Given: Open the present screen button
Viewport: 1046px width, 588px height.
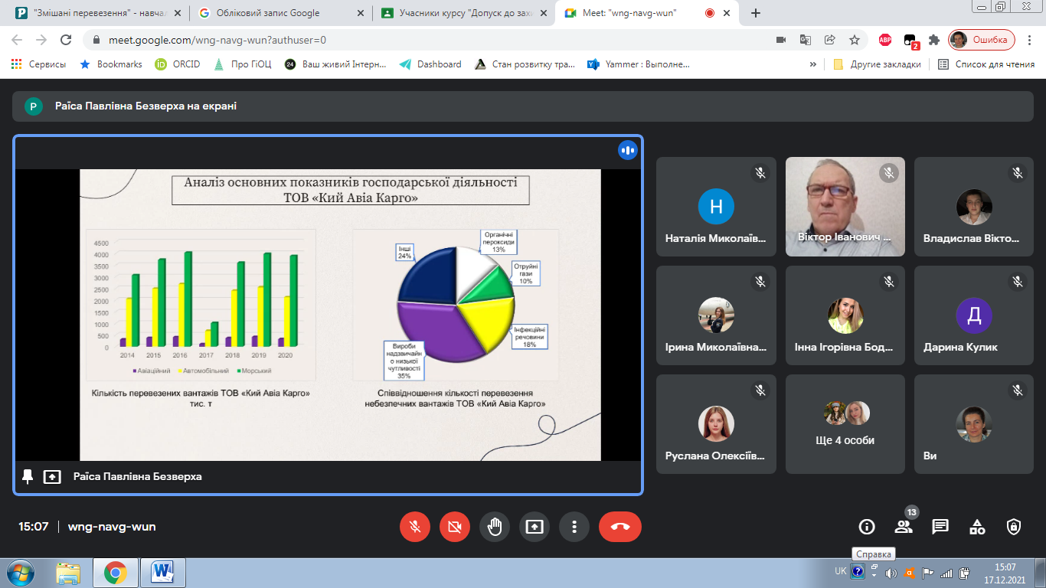Looking at the screenshot, I should click(534, 527).
